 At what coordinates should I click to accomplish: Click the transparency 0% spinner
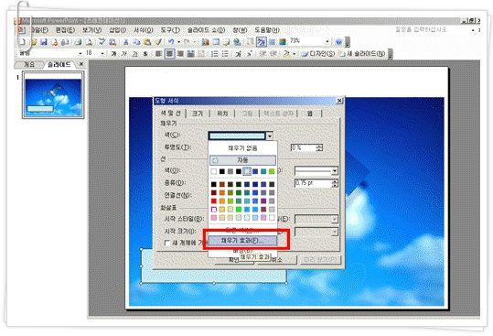pos(319,147)
